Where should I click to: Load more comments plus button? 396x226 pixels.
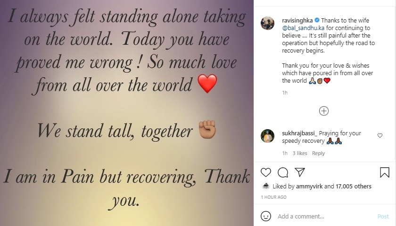(x=324, y=111)
